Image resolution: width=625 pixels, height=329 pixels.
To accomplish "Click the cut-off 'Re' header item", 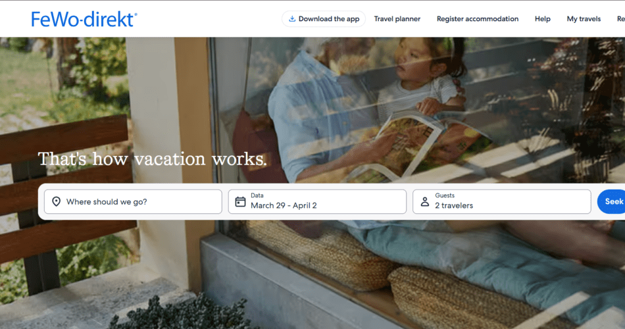I will [x=620, y=18].
